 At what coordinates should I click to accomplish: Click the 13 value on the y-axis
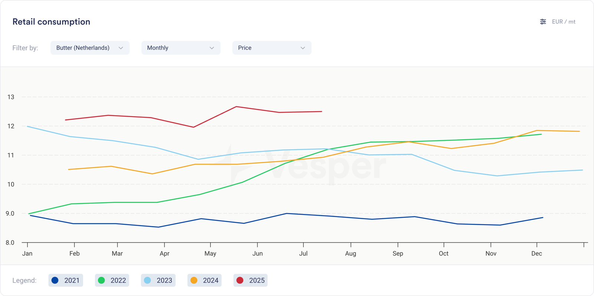click(11, 97)
